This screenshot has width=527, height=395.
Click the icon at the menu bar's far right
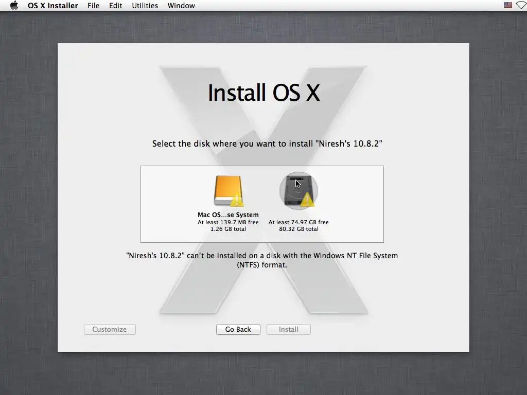pos(521,5)
